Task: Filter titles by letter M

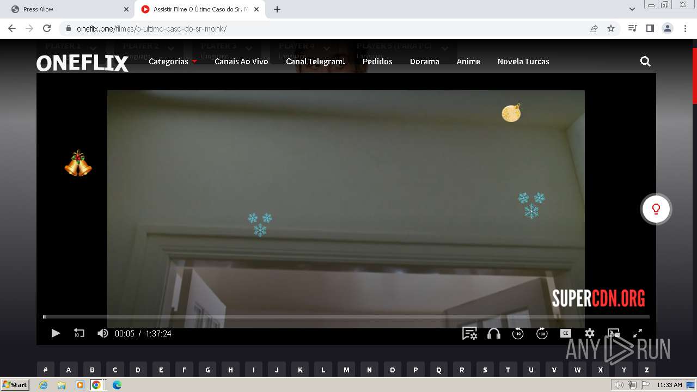Action: pos(346,370)
